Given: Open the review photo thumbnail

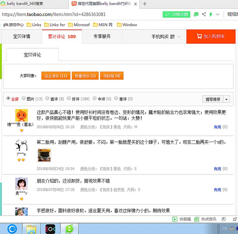Looking at the screenshot, I should click(44, 155).
